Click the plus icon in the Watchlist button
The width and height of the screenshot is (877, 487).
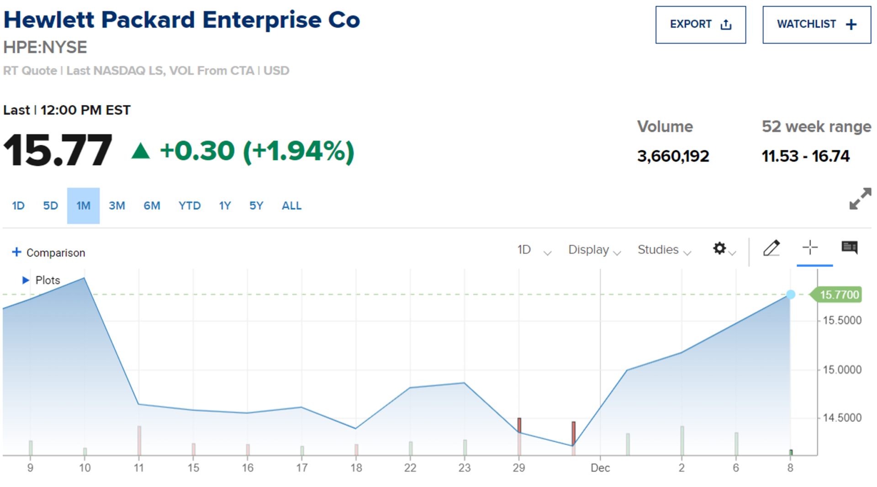851,25
